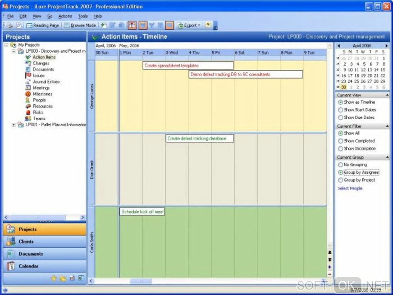Open the Tools menu

click(x=83, y=16)
